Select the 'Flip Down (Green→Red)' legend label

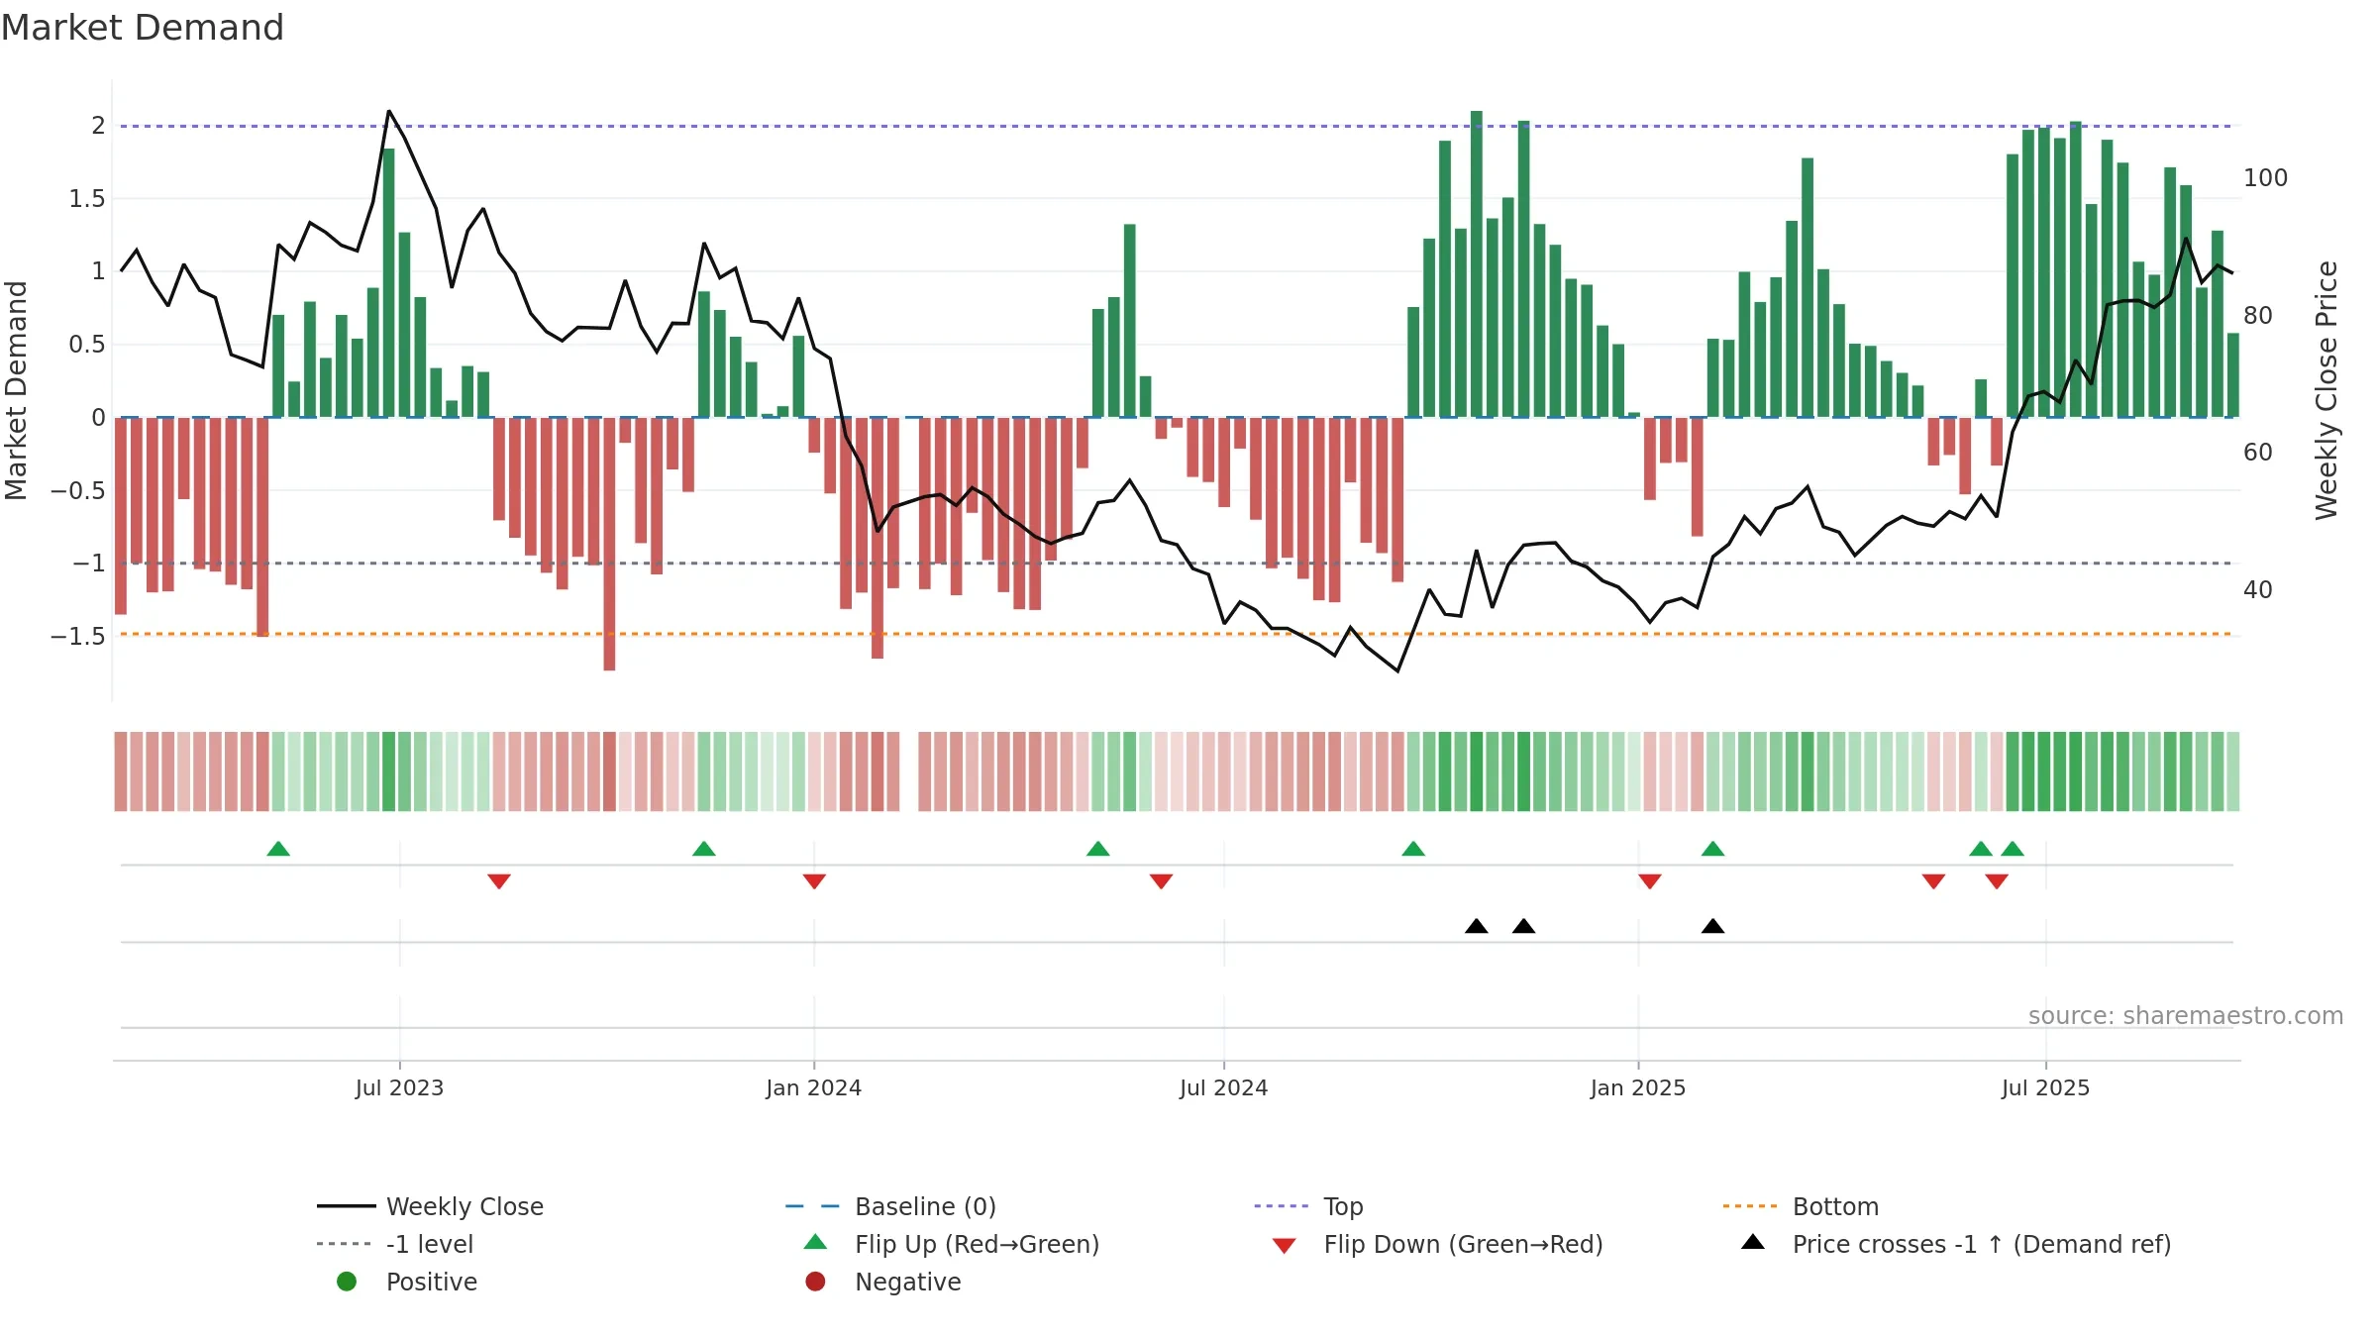1463,1244
